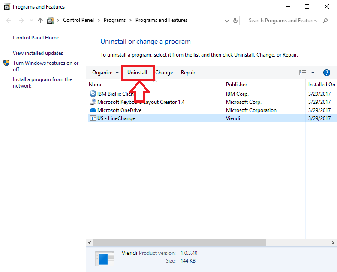The width and height of the screenshot is (337, 272).
Task: Select Microsoft Keyboard Layout Creator icon
Action: 93,102
